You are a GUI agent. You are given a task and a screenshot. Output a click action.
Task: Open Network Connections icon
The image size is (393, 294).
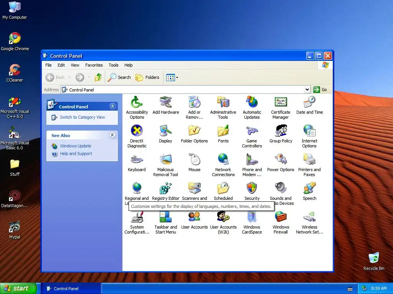pyautogui.click(x=223, y=160)
